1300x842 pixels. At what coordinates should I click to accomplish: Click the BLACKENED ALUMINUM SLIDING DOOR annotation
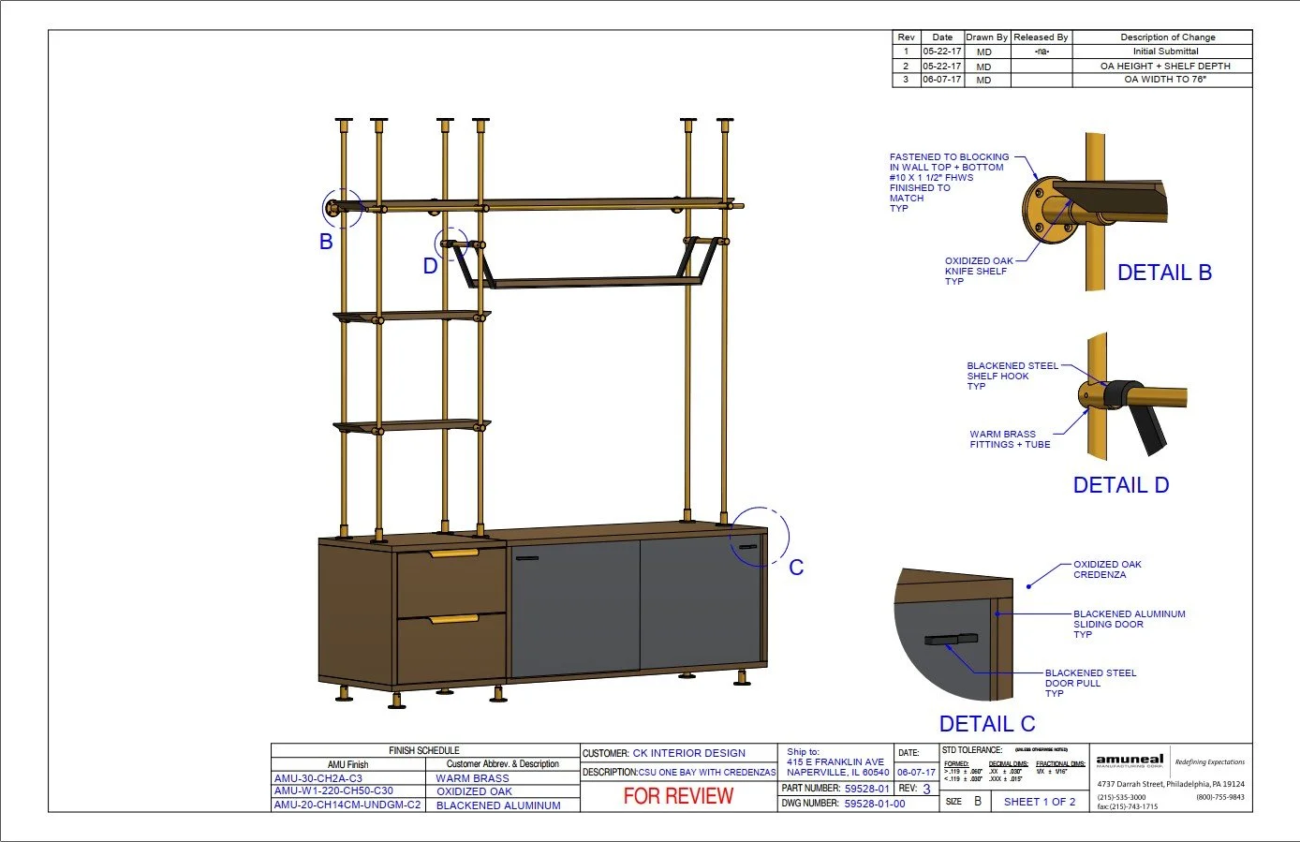coord(1130,624)
